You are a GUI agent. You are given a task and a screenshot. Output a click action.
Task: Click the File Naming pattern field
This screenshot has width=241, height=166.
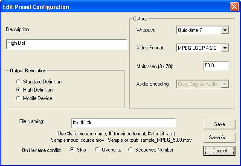coord(123,123)
